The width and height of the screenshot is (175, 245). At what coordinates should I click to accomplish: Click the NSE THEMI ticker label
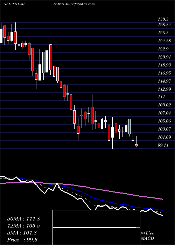(x=15, y=4)
